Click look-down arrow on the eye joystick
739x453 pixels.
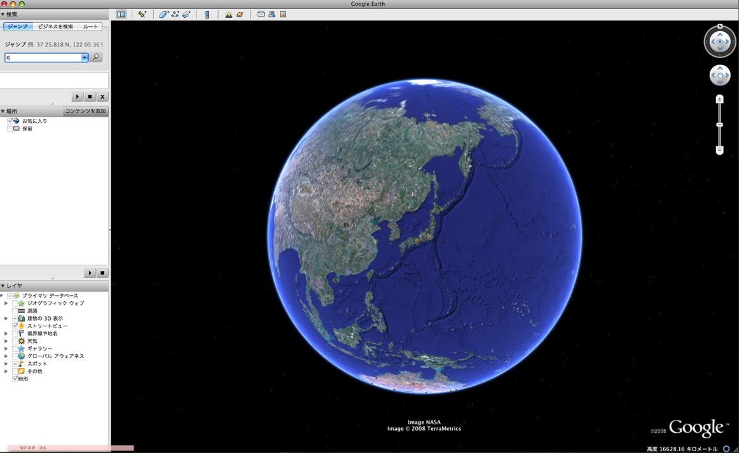[720, 48]
